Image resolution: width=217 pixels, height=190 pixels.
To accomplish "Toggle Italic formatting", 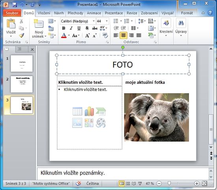I will (71, 28).
